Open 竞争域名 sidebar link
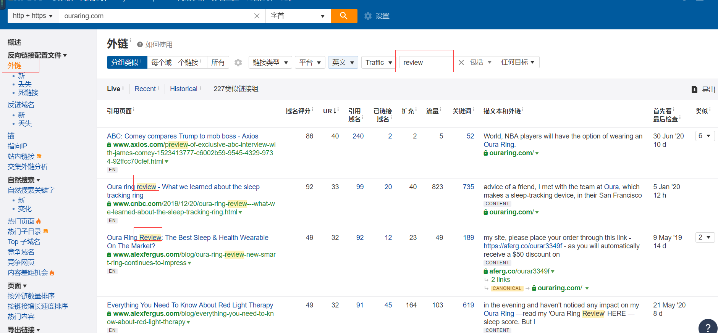Image resolution: width=718 pixels, height=333 pixels. pos(21,252)
